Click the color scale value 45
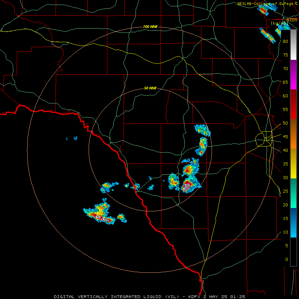 [285, 137]
